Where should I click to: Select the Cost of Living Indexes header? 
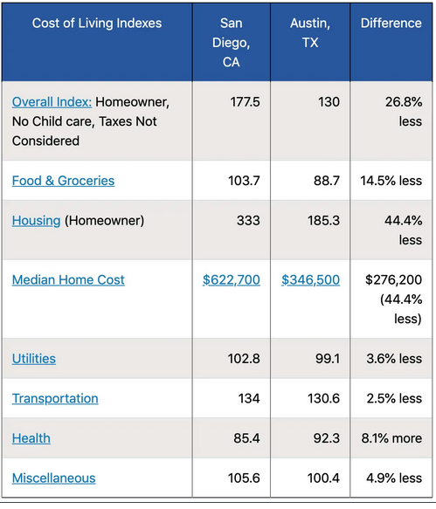coord(97,24)
